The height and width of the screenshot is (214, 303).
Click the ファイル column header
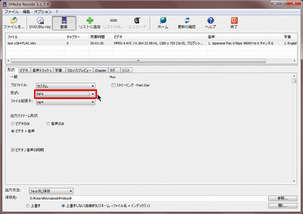(35, 37)
